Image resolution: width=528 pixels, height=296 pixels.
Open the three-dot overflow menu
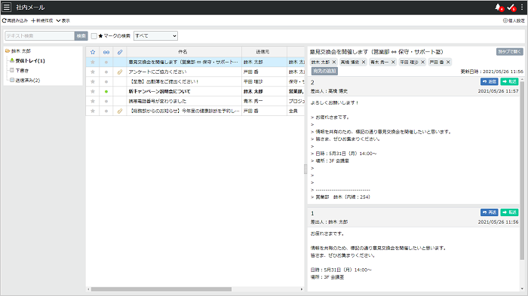[522, 7]
